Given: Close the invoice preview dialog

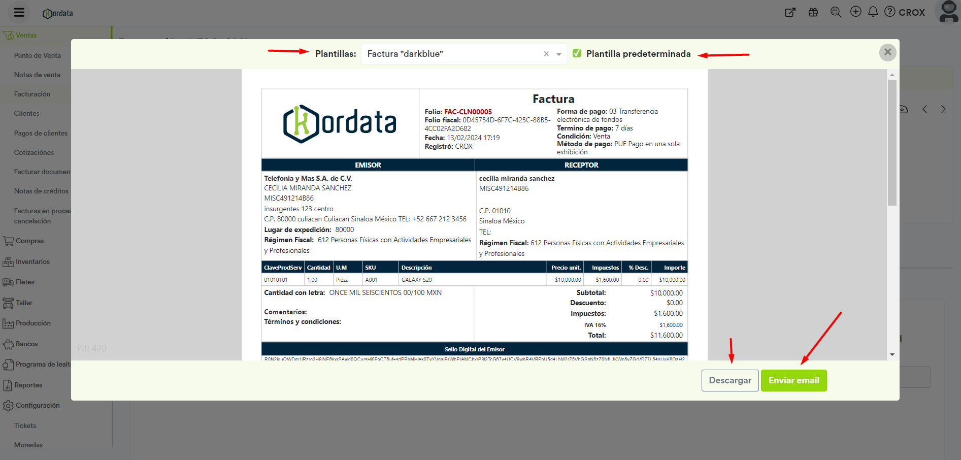Looking at the screenshot, I should coord(887,52).
